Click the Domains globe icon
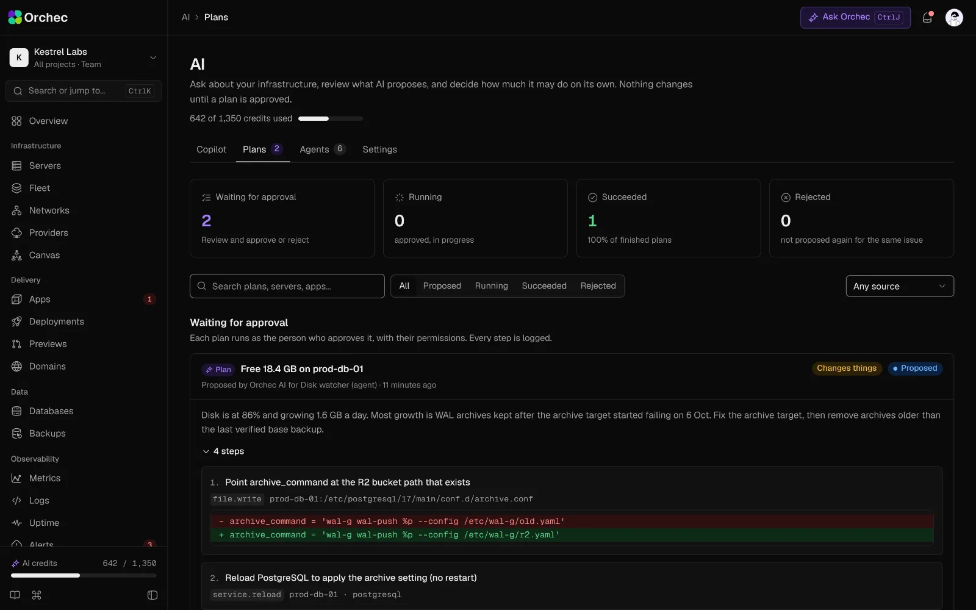Screen dimensions: 976x610 tap(16, 367)
